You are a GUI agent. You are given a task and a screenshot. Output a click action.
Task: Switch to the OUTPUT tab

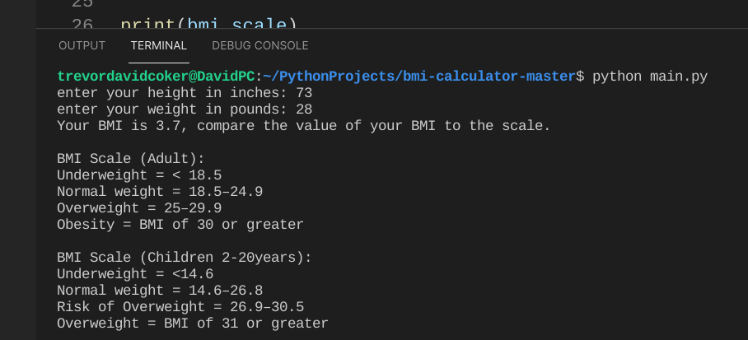coord(82,45)
